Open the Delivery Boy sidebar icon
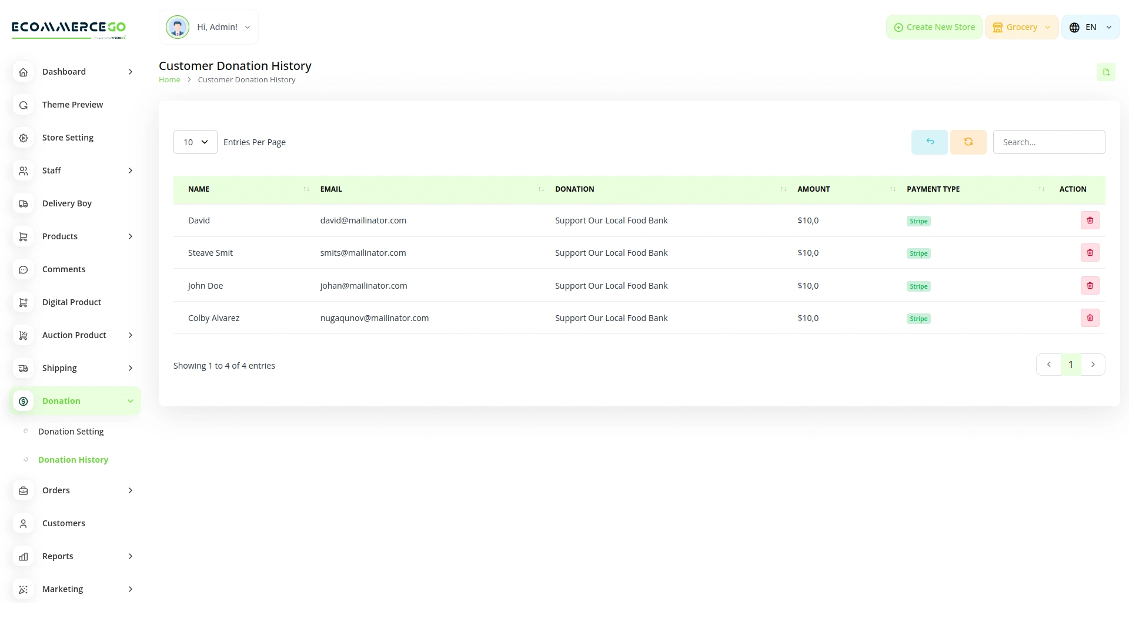1129x635 pixels. coord(24,203)
